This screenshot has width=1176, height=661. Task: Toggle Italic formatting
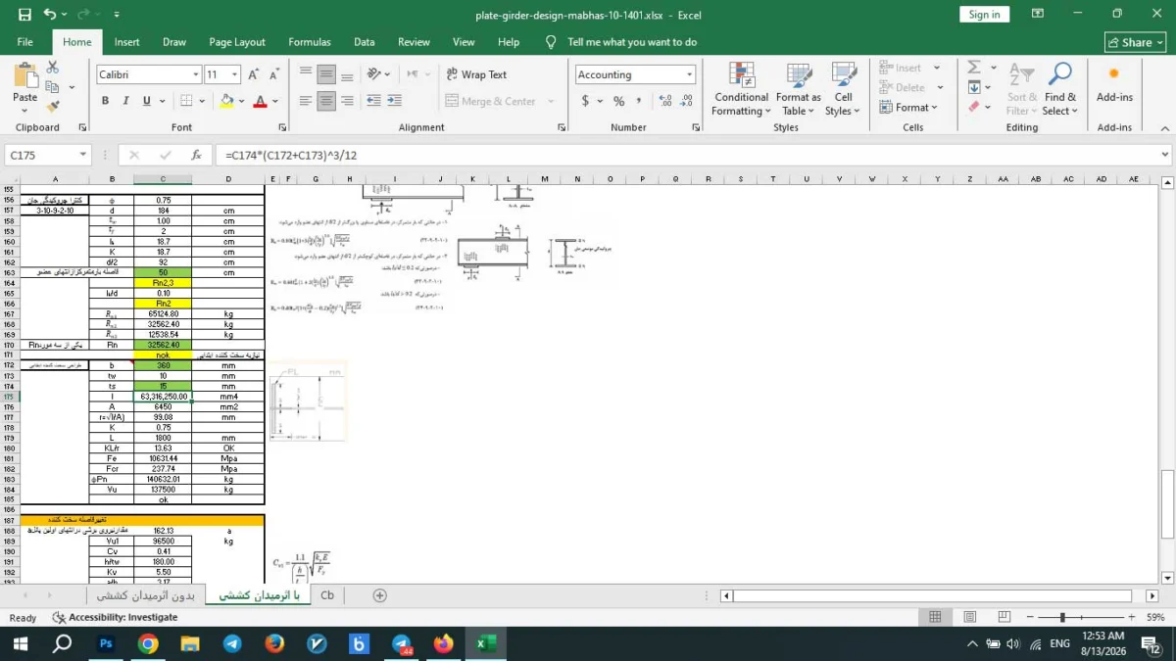[x=126, y=101]
